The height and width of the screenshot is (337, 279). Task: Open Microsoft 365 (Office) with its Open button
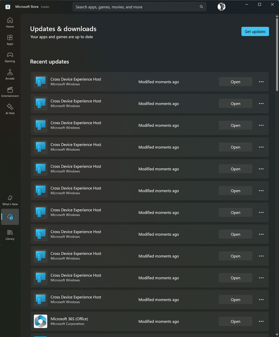[x=235, y=321]
